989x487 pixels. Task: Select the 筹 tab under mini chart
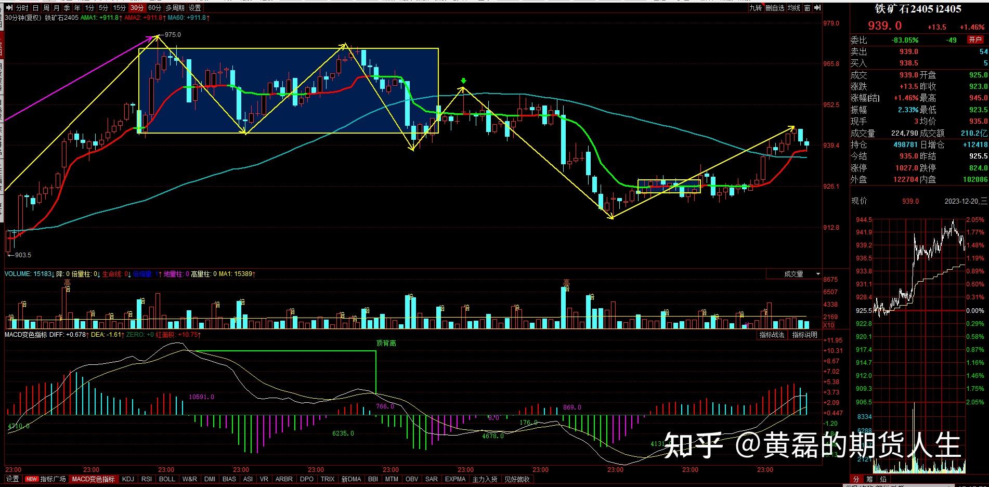point(869,479)
